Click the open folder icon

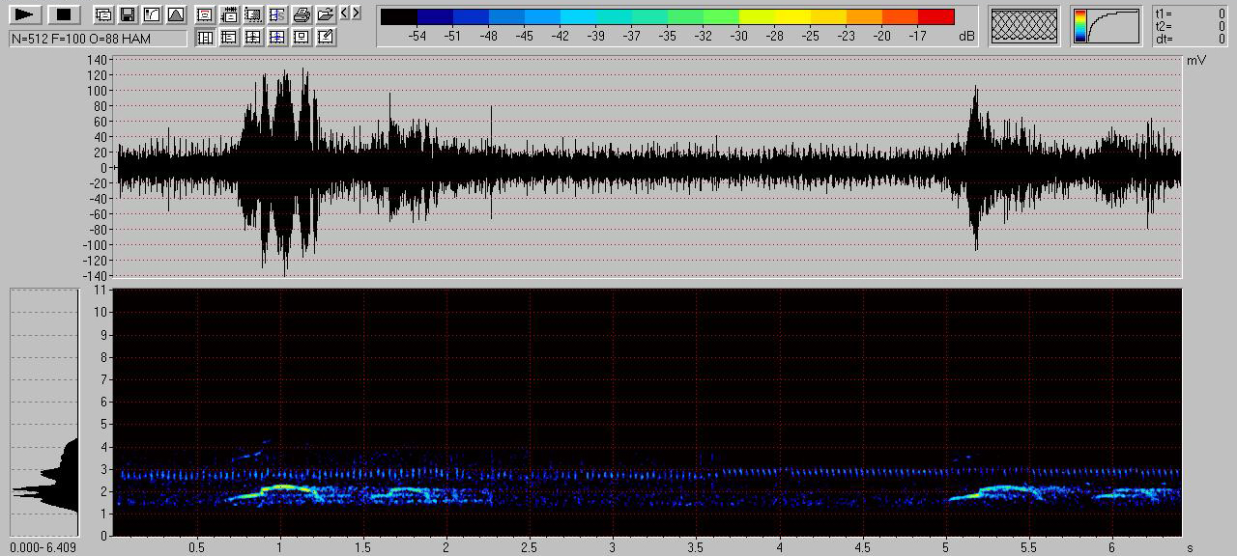[x=326, y=14]
